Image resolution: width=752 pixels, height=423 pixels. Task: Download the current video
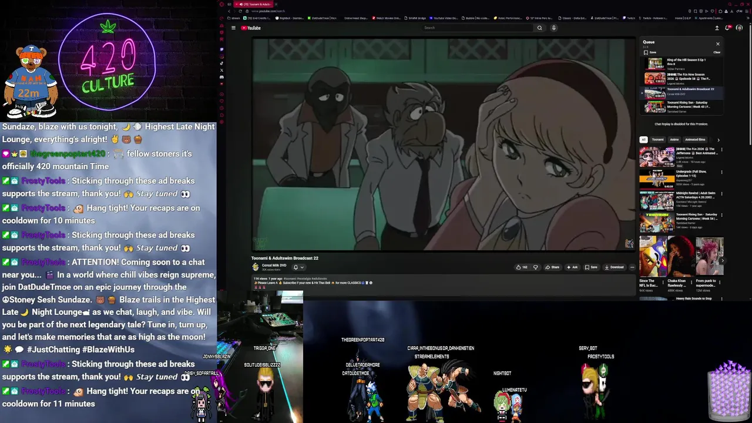[614, 267]
